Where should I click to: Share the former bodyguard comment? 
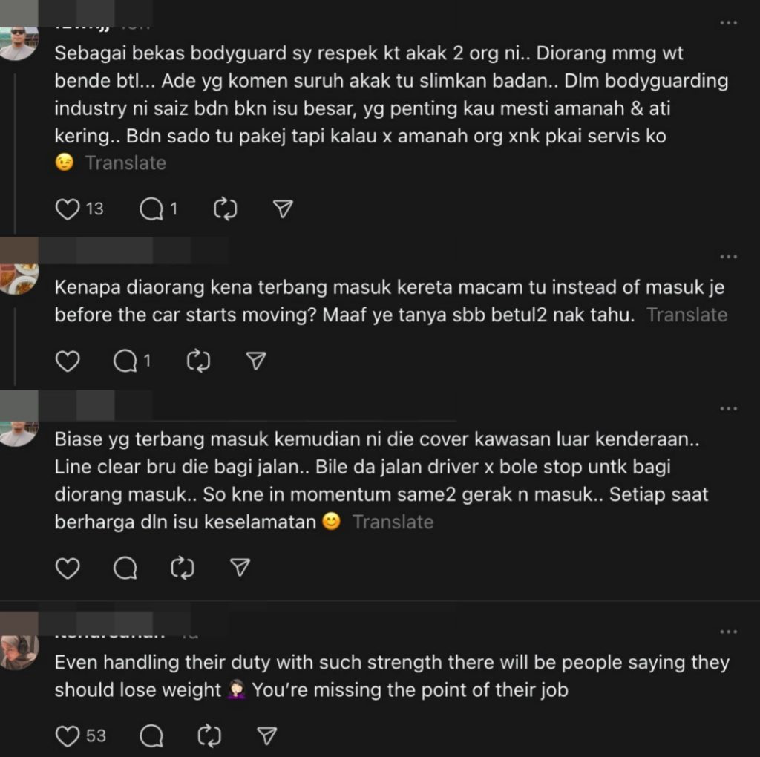click(x=282, y=210)
